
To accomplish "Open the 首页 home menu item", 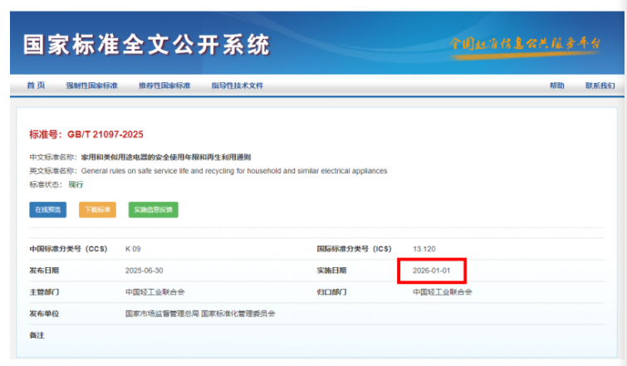I will 36,85.
